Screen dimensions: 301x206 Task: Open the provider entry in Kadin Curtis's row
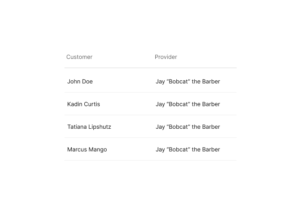pos(188,104)
